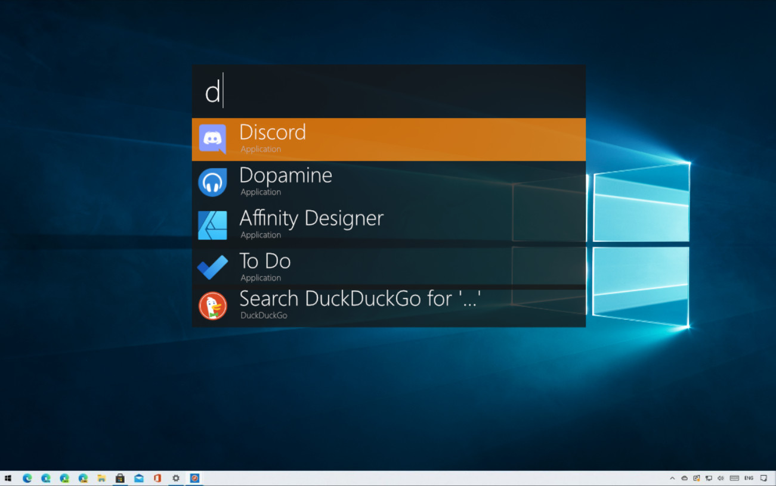Viewport: 776px width, 486px height.
Task: Open the Windows Start button
Action: (x=8, y=478)
